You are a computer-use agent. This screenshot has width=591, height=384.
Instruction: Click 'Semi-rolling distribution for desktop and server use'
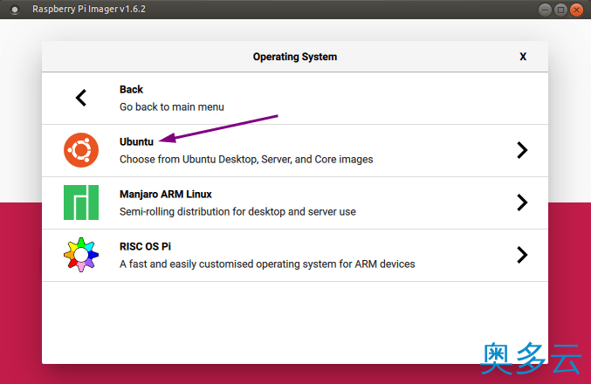[x=237, y=212]
